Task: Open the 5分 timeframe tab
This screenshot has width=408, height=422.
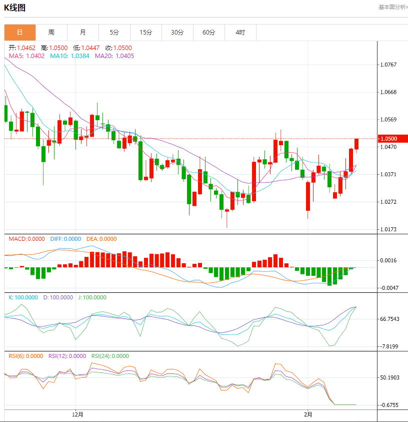Action: pyautogui.click(x=114, y=33)
